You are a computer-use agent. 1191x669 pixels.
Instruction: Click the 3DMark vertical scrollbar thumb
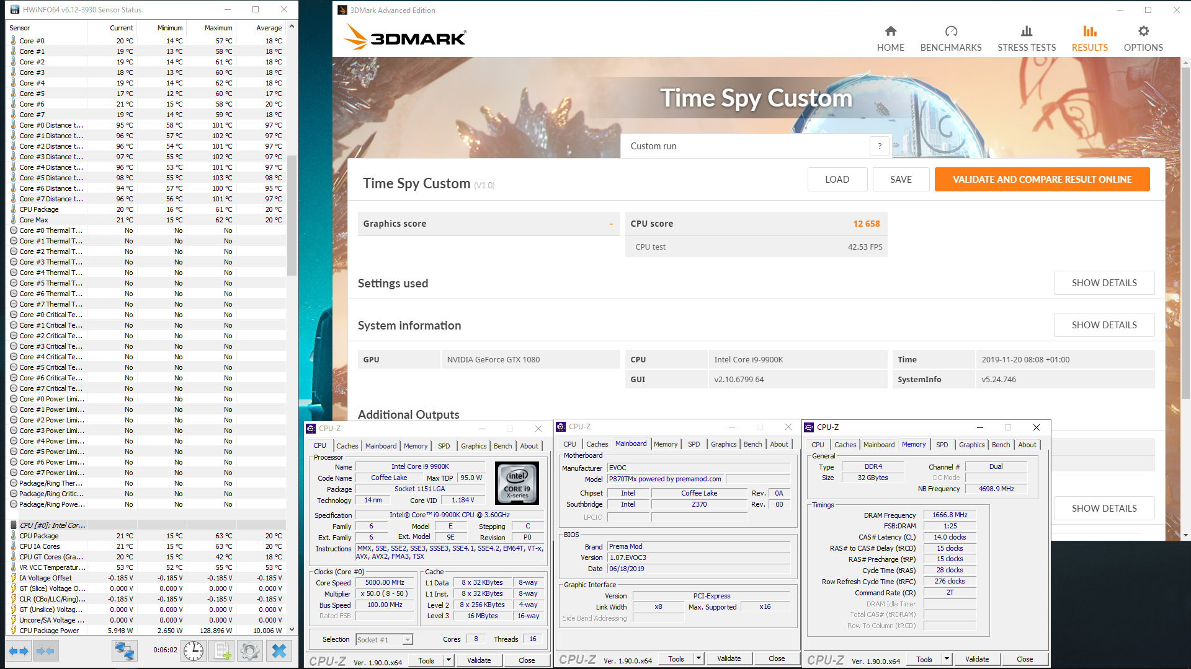[x=1185, y=234]
